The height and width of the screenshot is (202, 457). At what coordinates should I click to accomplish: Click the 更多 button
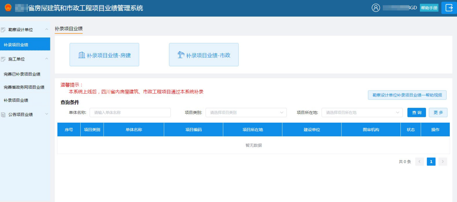pos(438,113)
